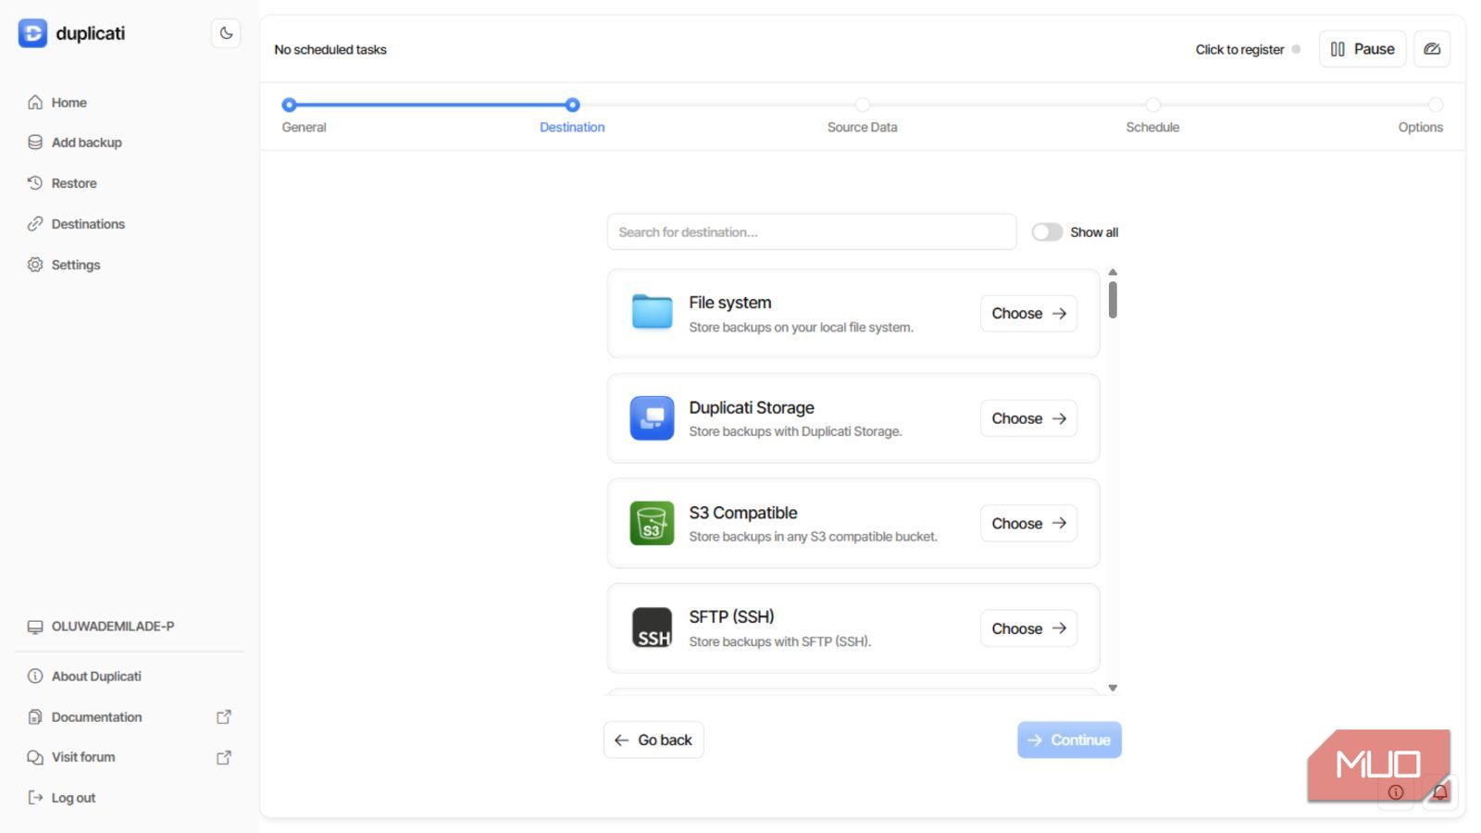The width and height of the screenshot is (1481, 833).
Task: Click Visit forum link
Action: [83, 757]
